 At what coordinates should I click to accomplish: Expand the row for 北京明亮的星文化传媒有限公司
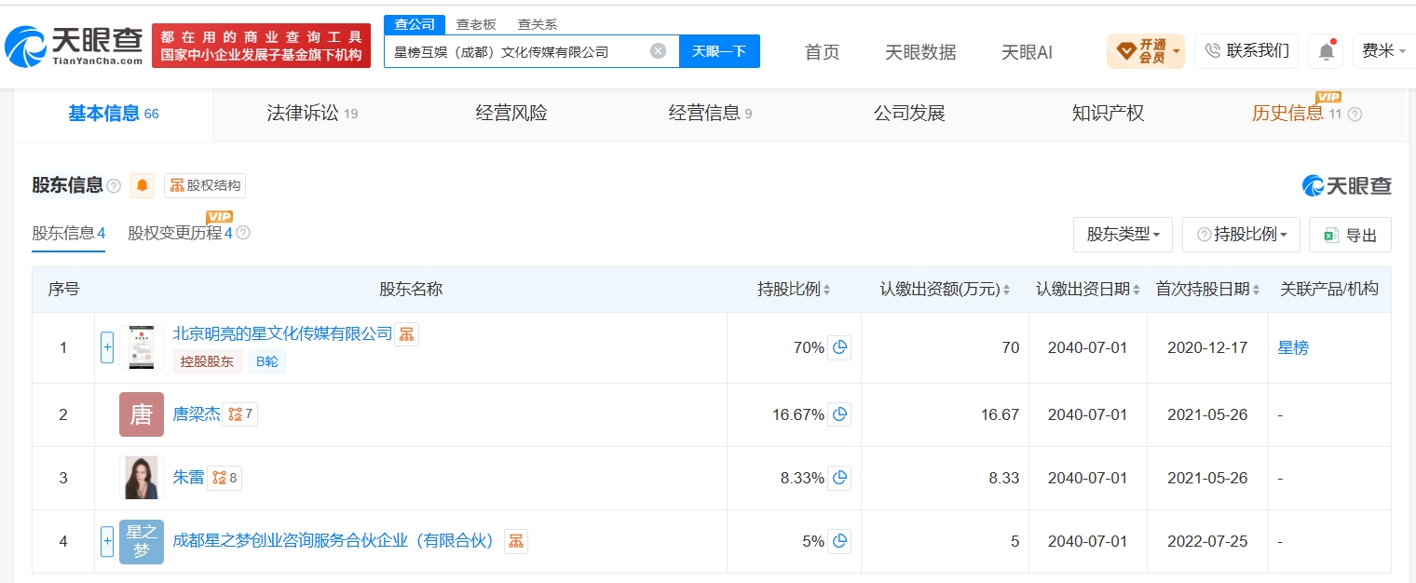107,347
